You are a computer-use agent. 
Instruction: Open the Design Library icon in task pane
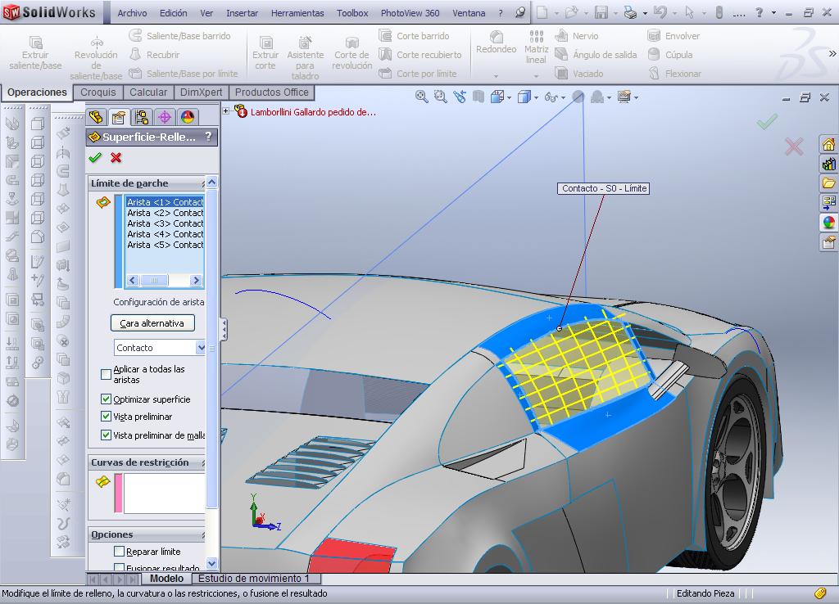point(828,165)
